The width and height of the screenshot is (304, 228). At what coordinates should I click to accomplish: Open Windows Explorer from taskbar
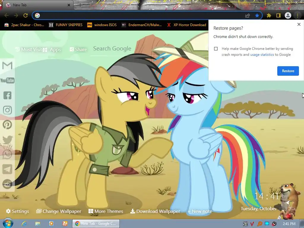(x=37, y=224)
